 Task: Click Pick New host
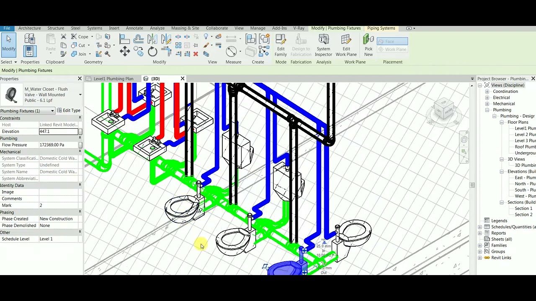click(x=368, y=46)
